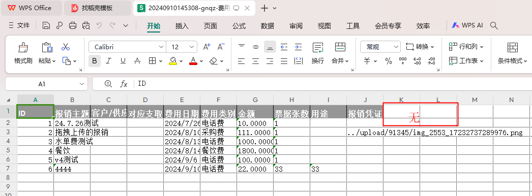Click the Print icon in quick toolbar
The height and width of the screenshot is (196, 532).
point(73,25)
